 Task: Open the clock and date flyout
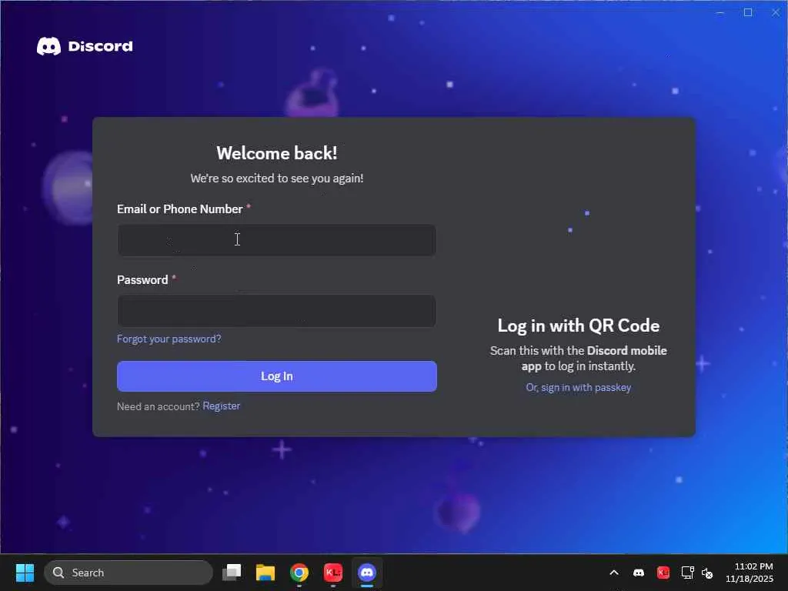750,573
